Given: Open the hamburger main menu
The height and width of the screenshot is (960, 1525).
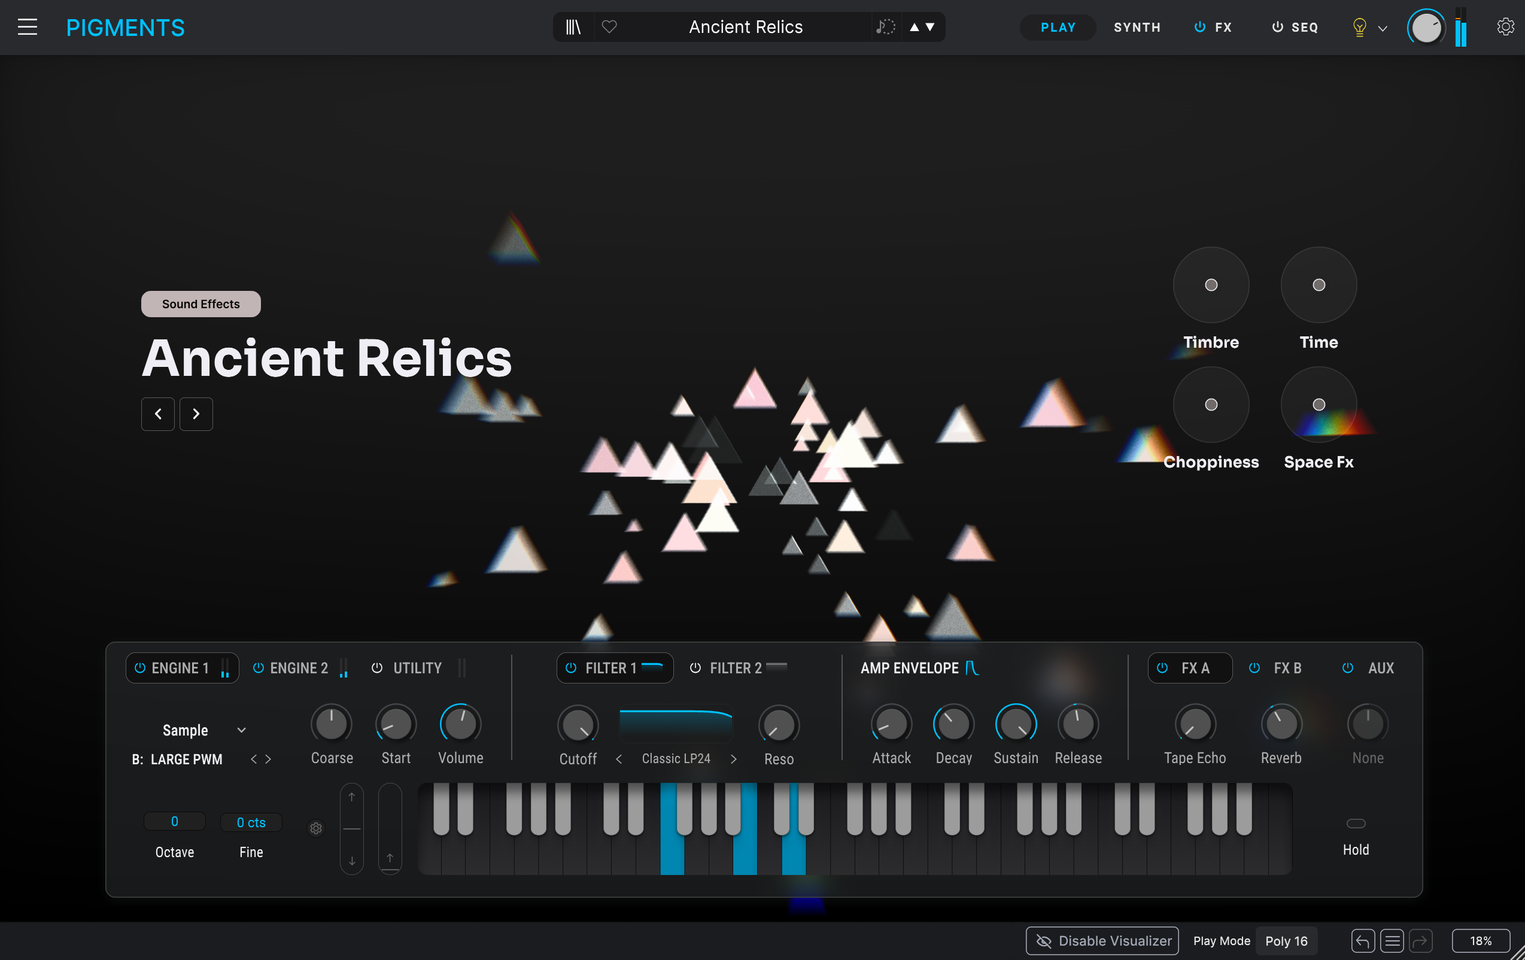Looking at the screenshot, I should tap(28, 27).
